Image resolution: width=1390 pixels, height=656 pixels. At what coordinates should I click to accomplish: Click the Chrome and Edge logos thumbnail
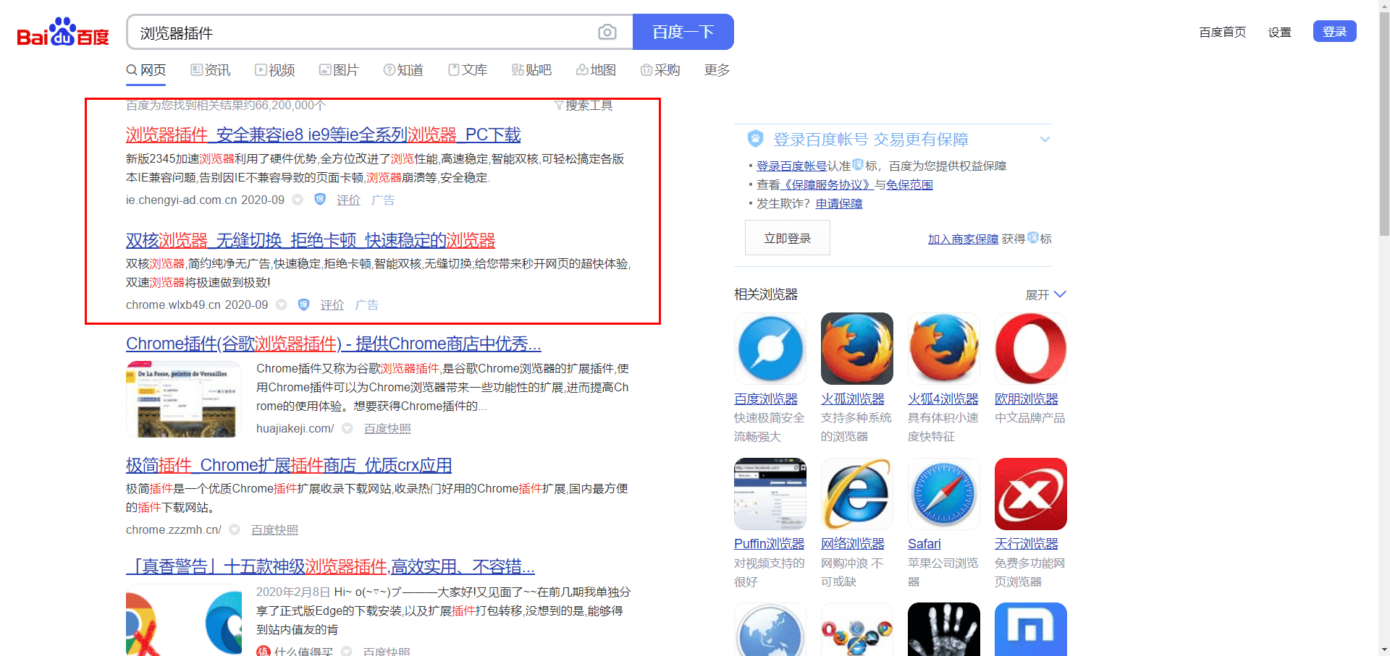click(184, 621)
